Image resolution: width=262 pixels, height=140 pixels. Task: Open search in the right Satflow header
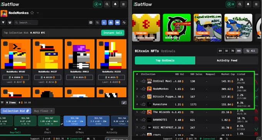click(240, 4)
